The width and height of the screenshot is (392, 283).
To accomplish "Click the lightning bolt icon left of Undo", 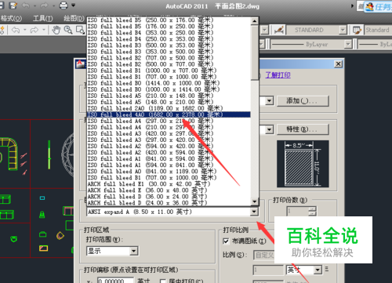I will (x=2, y=30).
